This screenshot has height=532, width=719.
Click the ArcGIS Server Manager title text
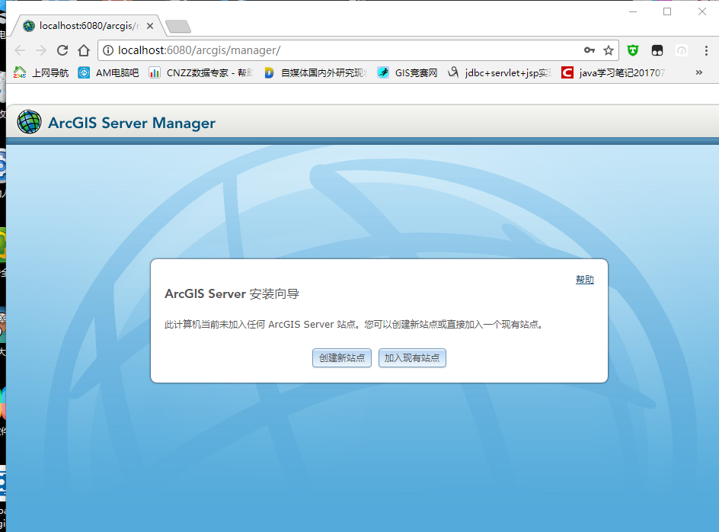click(x=132, y=123)
